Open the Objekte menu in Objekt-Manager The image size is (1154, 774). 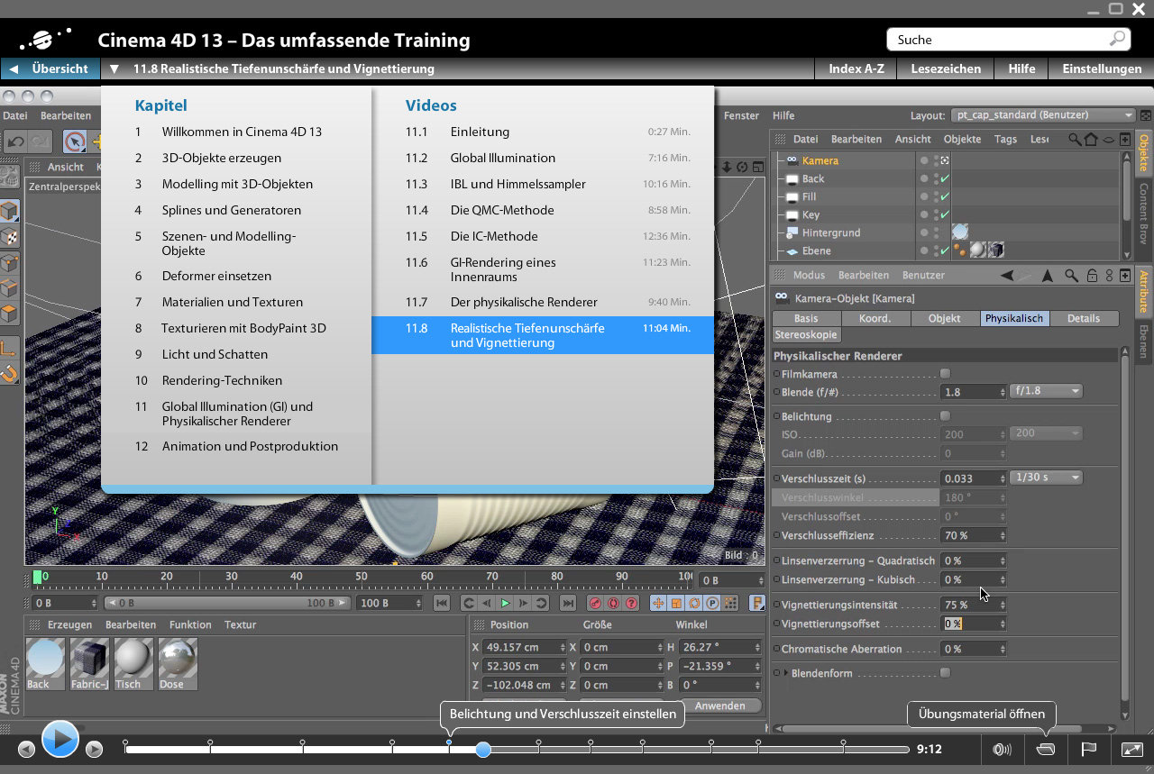(x=963, y=139)
